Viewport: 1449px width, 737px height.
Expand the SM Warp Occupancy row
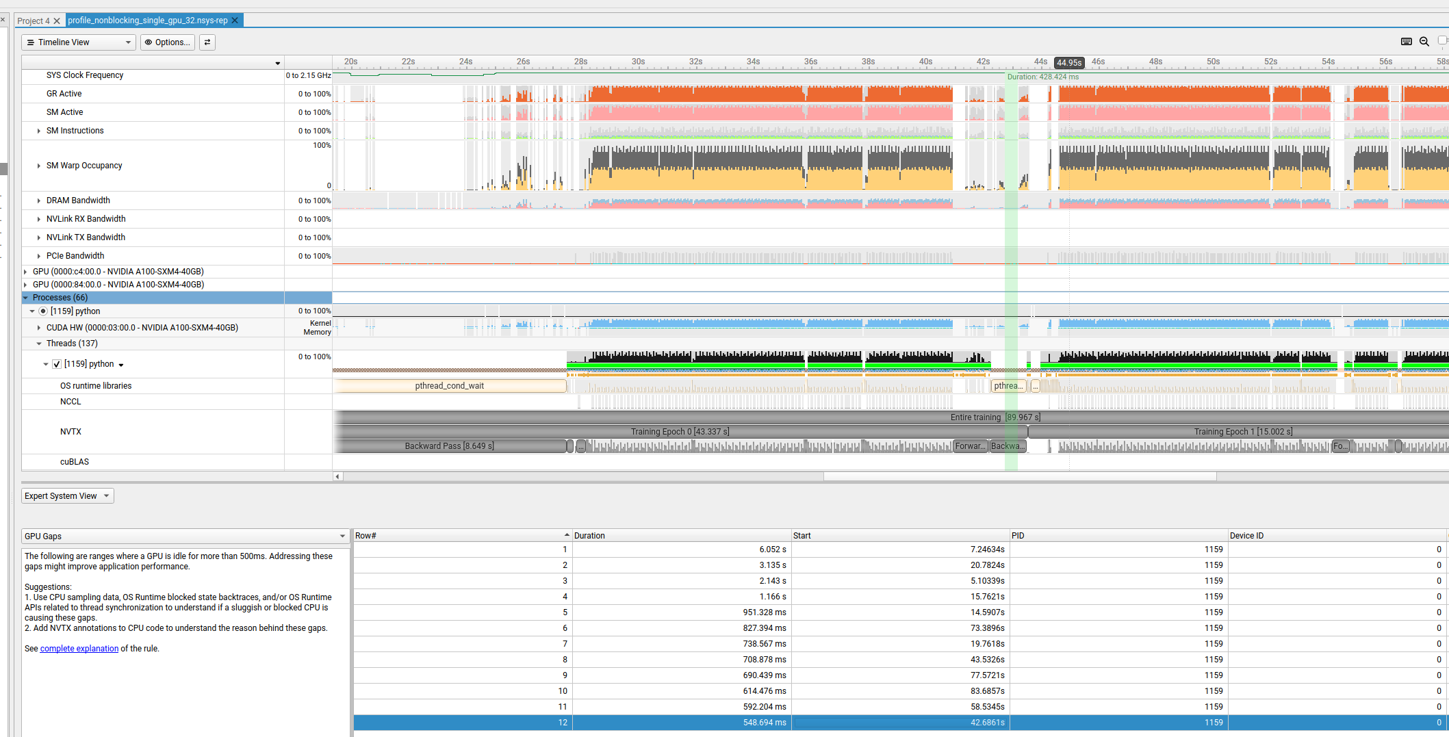39,166
